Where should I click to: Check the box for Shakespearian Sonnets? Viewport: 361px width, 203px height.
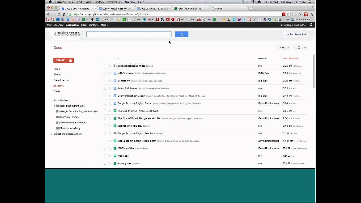pos(105,66)
